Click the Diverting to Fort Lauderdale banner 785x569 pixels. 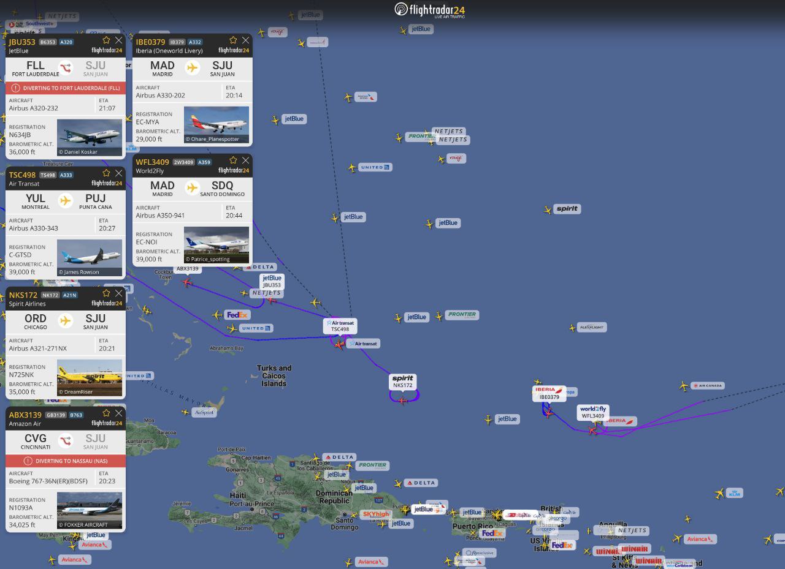click(x=66, y=88)
